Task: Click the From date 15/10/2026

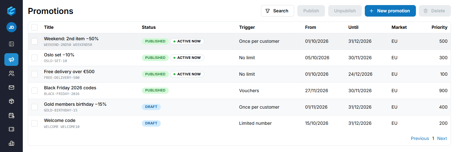Action: pyautogui.click(x=317, y=123)
